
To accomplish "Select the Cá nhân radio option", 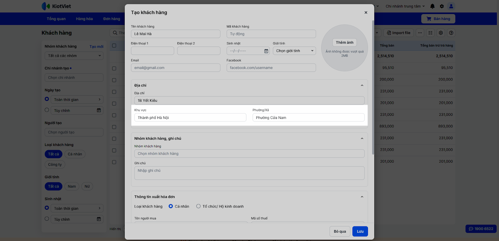I will (171, 206).
